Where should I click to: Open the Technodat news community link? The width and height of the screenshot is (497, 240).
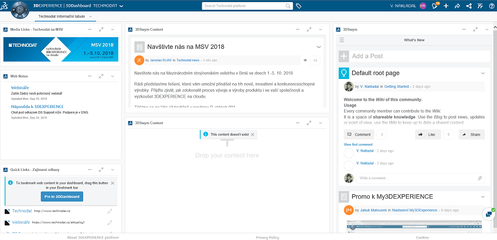coord(188,60)
